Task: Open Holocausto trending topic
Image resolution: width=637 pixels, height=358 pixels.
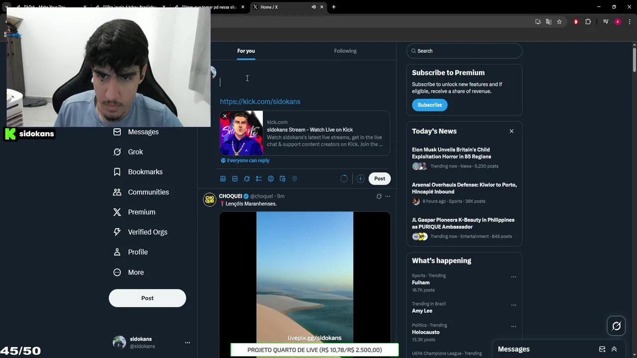Action: [425, 332]
